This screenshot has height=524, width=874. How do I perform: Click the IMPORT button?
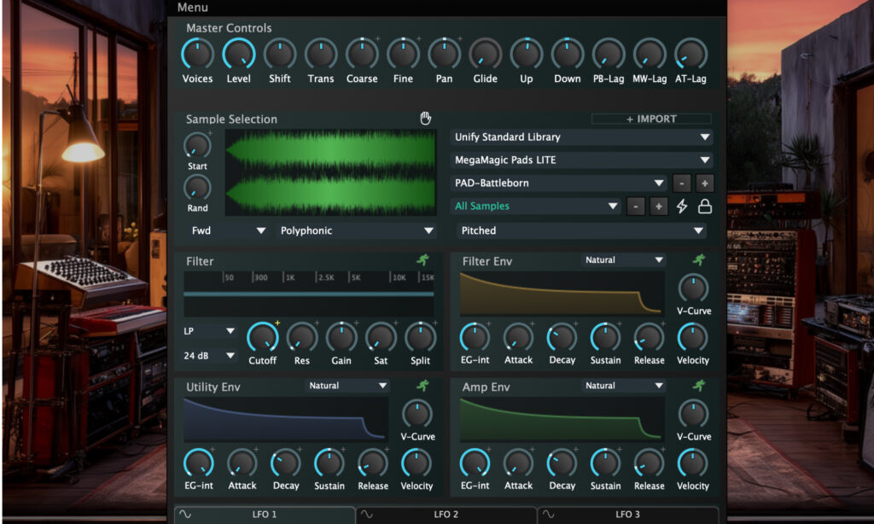coord(651,119)
